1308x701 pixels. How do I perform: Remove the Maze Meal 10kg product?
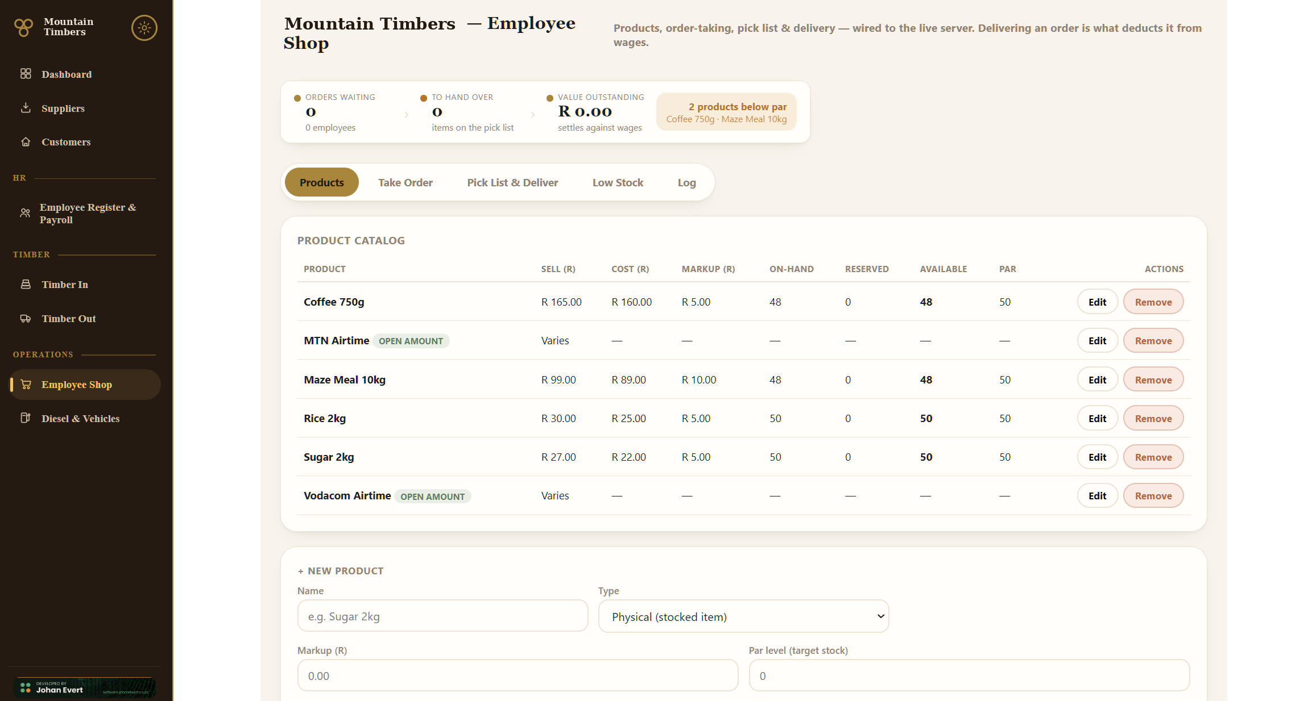(1153, 379)
